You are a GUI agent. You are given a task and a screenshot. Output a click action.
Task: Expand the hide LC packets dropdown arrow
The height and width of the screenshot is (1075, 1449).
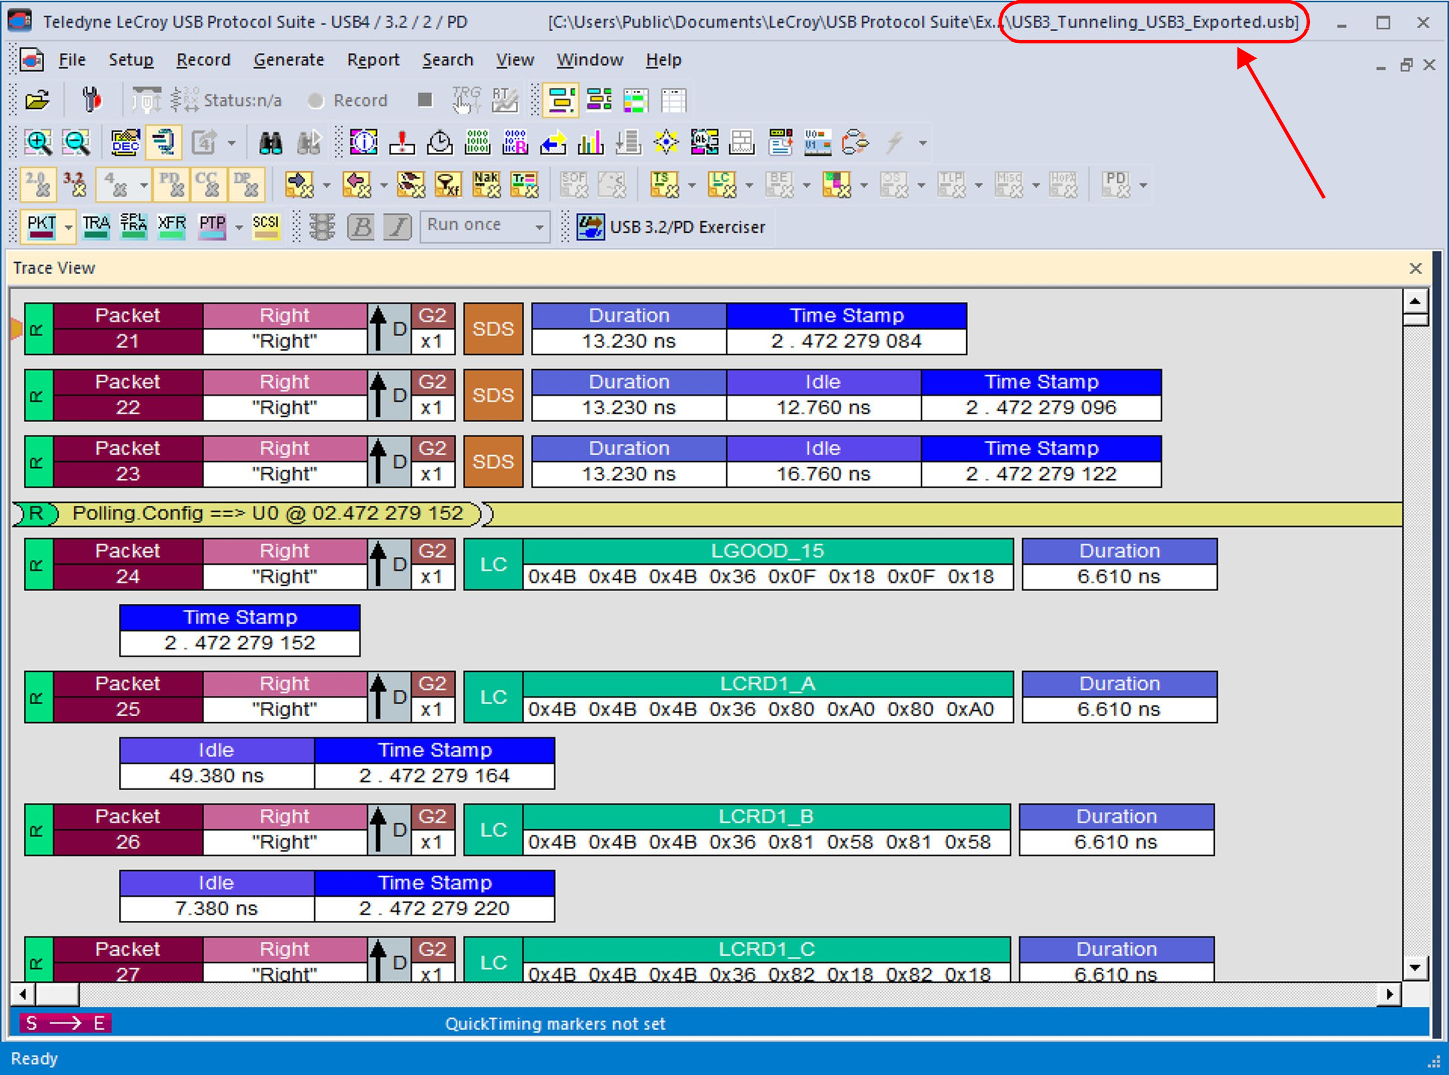[749, 186]
